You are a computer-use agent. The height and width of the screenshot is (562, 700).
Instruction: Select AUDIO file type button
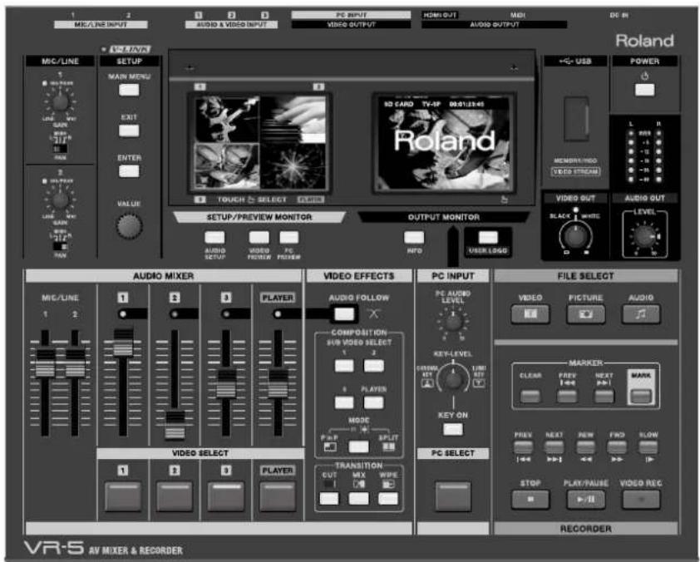[x=641, y=314]
